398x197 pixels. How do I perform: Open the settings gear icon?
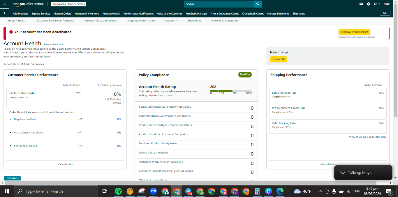368,4
